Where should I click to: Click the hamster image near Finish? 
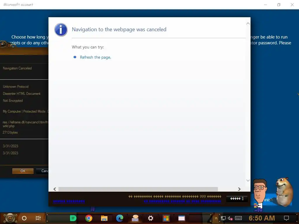coord(284,191)
